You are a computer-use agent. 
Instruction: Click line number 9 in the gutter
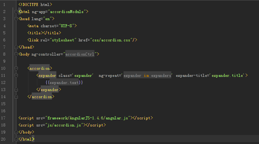pyautogui.click(x=4, y=61)
